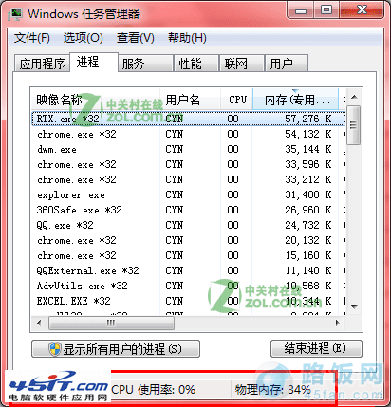This screenshot has width=391, height=407.
Task: Click the 31,400 K memory value
Action: [x=308, y=194]
